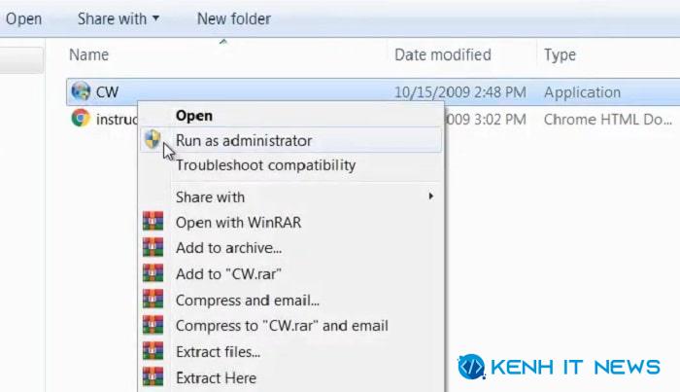The width and height of the screenshot is (680, 392).
Task: Click the Chrome HTML Do... type cell
Action: pyautogui.click(x=608, y=119)
